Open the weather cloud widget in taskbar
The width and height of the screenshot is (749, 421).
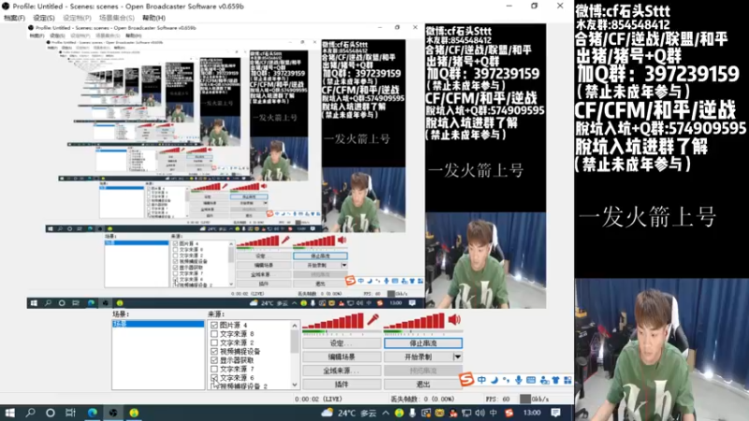coord(327,413)
